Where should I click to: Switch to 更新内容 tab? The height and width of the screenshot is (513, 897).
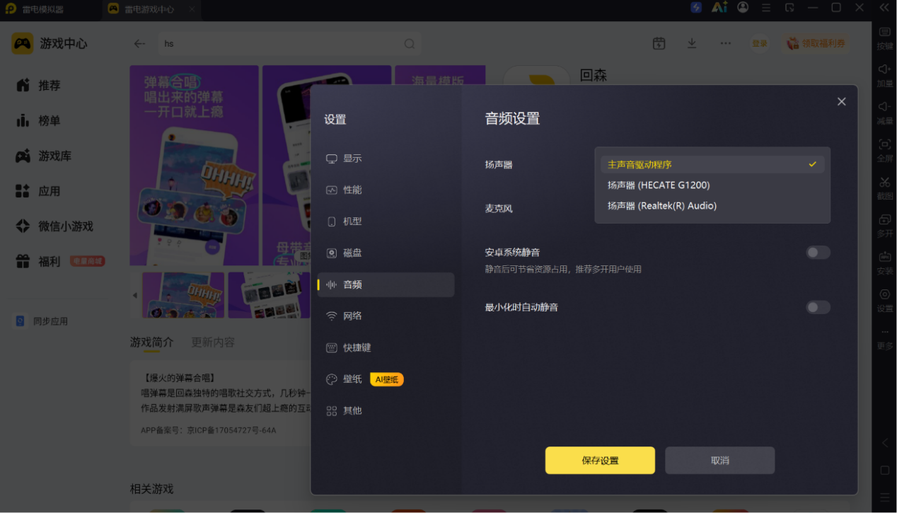click(212, 342)
